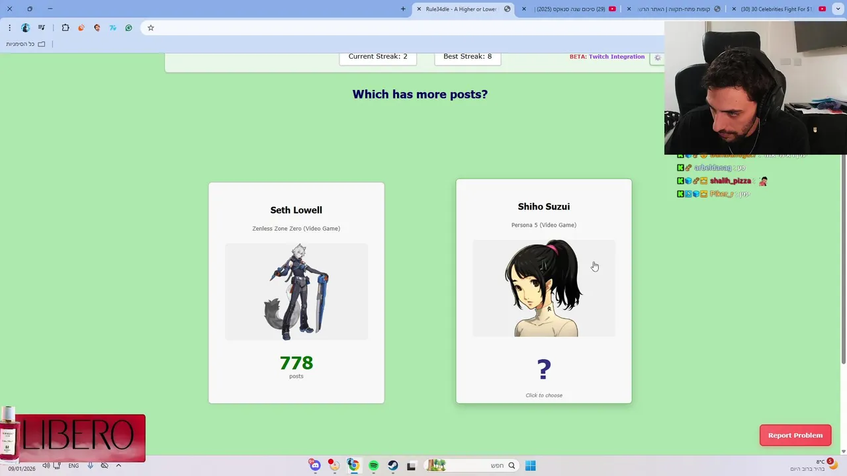This screenshot has width=847, height=476.
Task: Click the 778 posts count
Action: pos(296,363)
